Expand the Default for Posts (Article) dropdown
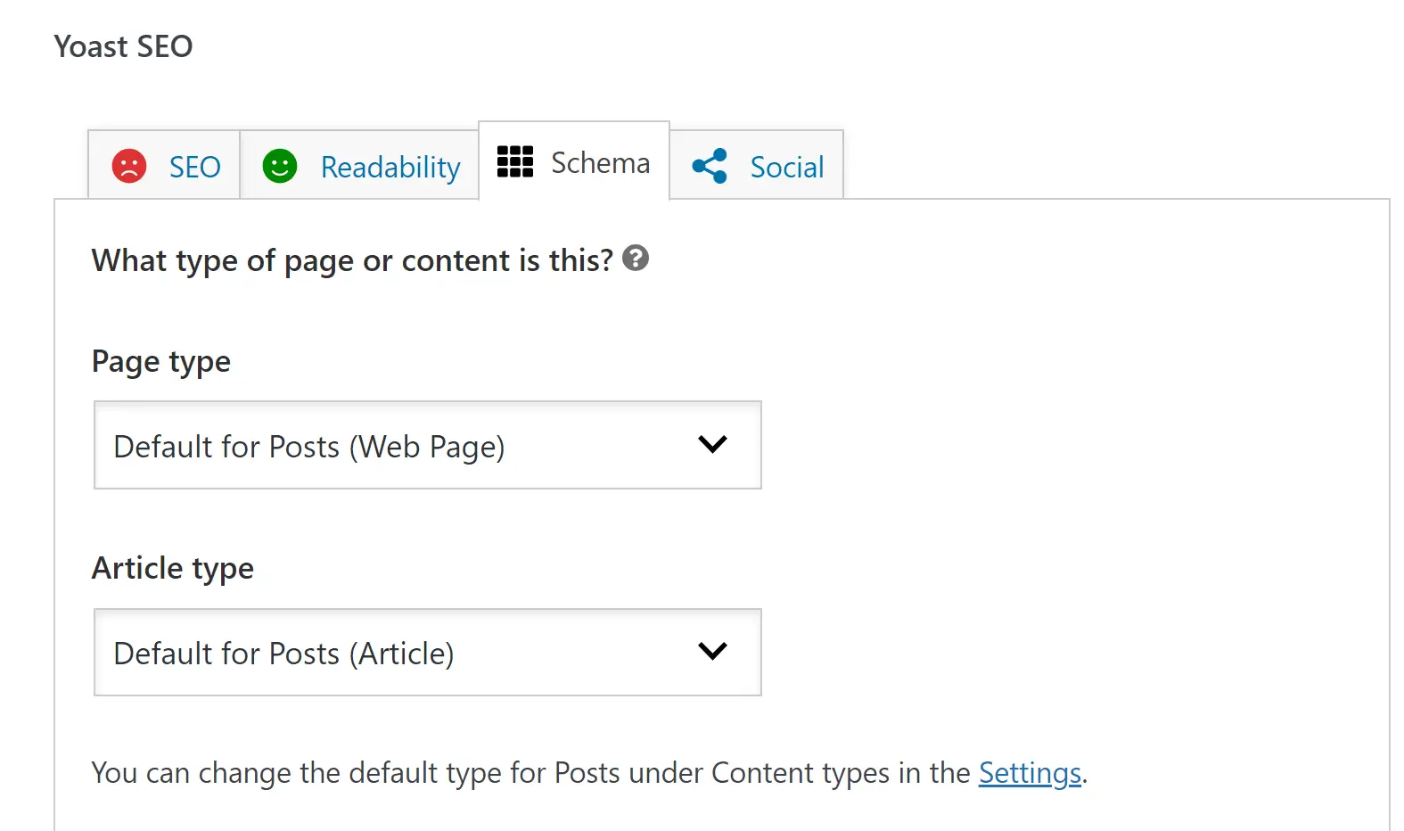The width and height of the screenshot is (1404, 831). (x=428, y=652)
